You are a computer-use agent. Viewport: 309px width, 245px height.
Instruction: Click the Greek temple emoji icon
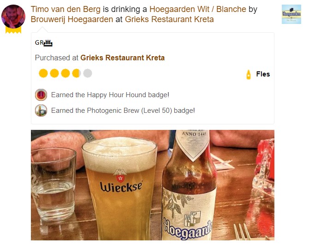click(x=48, y=43)
